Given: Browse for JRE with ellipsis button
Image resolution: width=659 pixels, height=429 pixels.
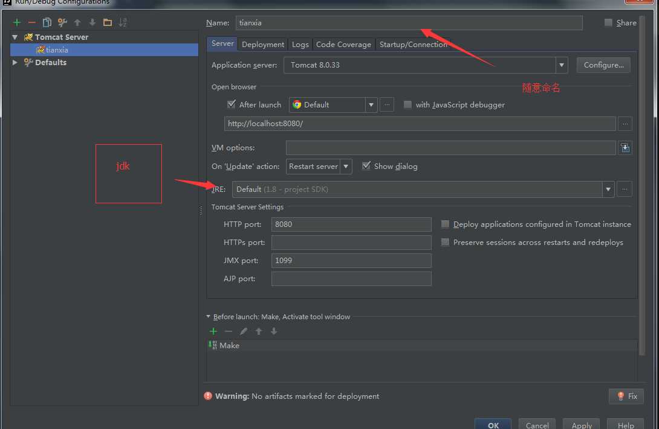Looking at the screenshot, I should click(625, 189).
